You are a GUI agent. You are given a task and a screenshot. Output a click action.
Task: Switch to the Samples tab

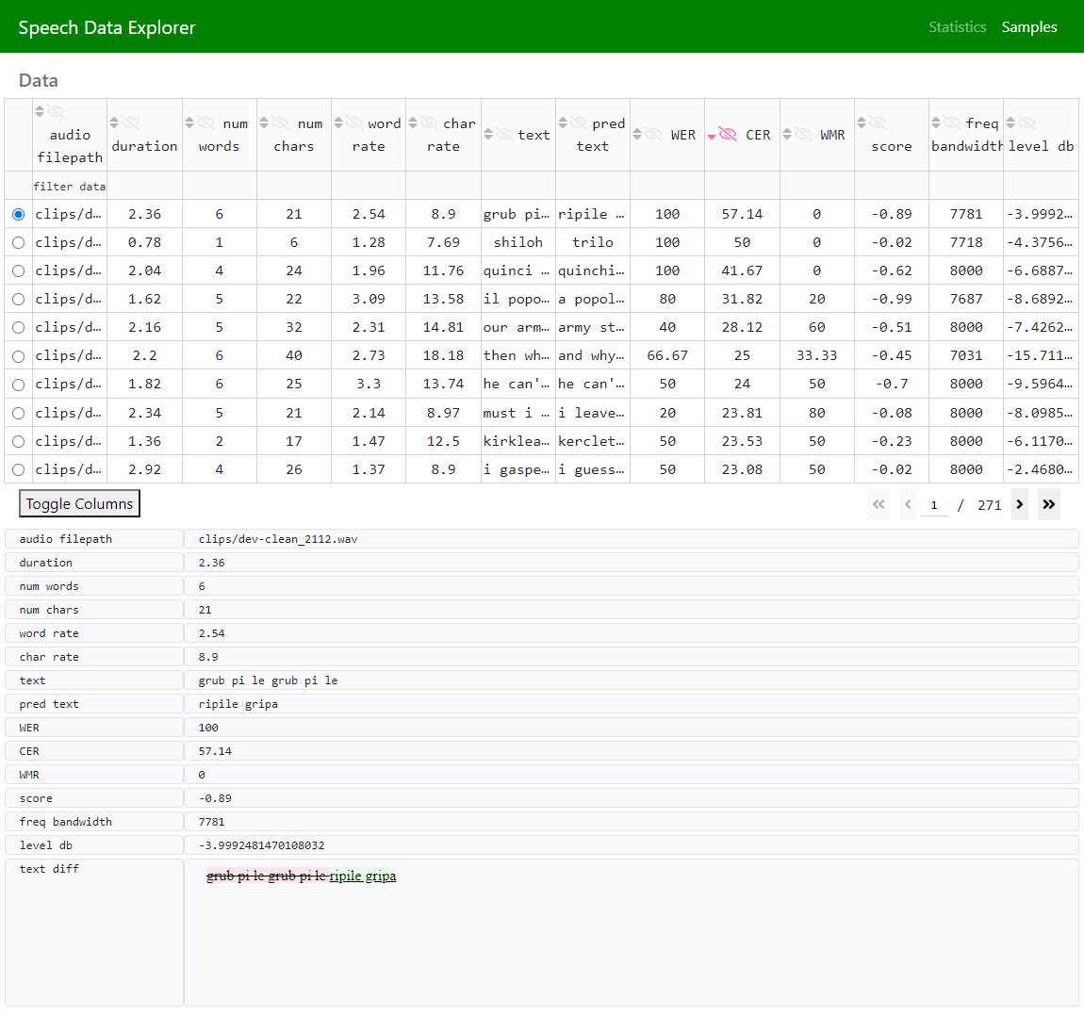[1028, 26]
